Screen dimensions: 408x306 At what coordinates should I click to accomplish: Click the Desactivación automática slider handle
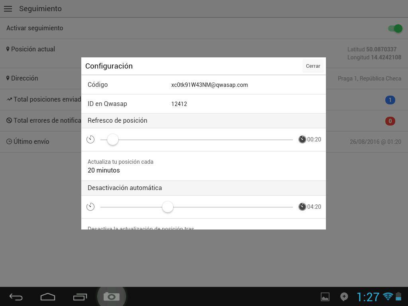coord(168,207)
